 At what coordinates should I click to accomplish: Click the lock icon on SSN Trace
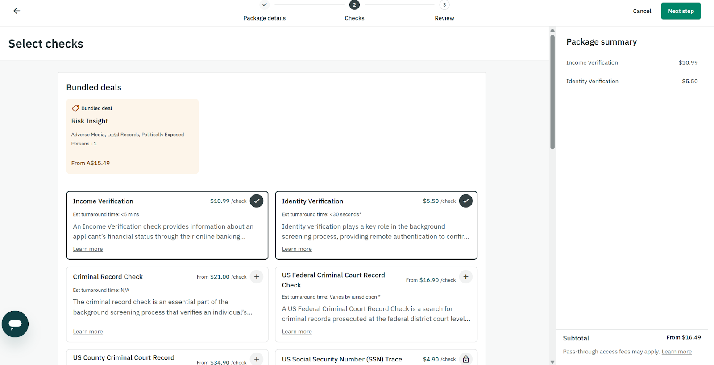click(x=465, y=359)
